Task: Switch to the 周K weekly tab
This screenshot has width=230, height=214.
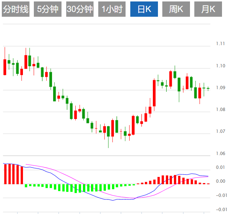Action: pos(176,9)
